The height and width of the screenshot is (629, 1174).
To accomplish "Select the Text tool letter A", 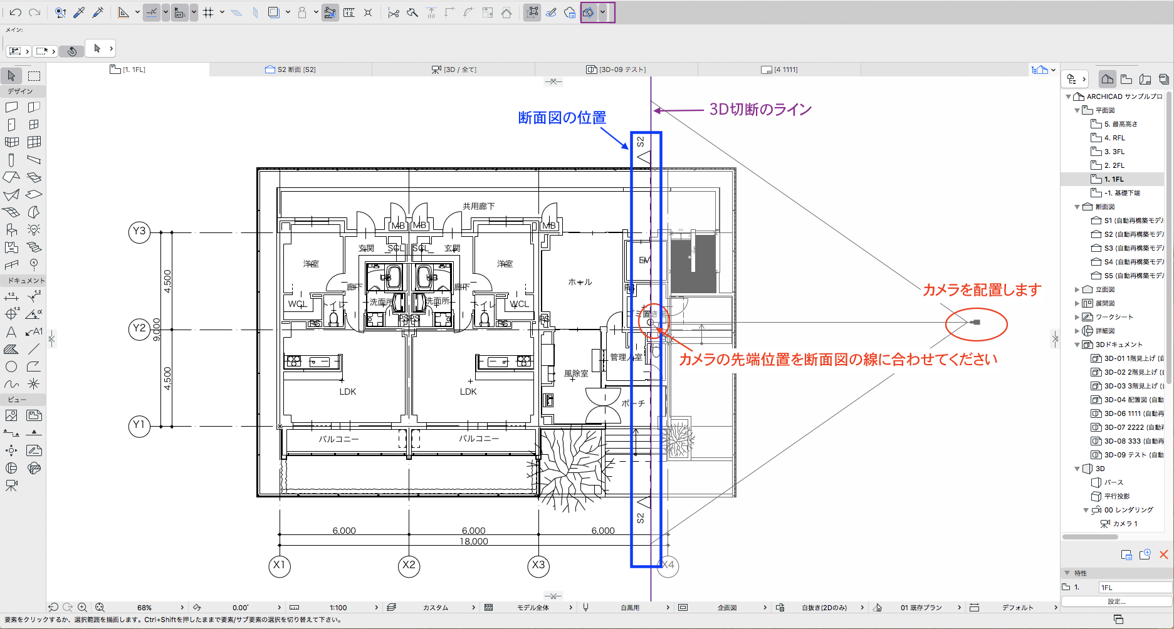I will pos(11,331).
